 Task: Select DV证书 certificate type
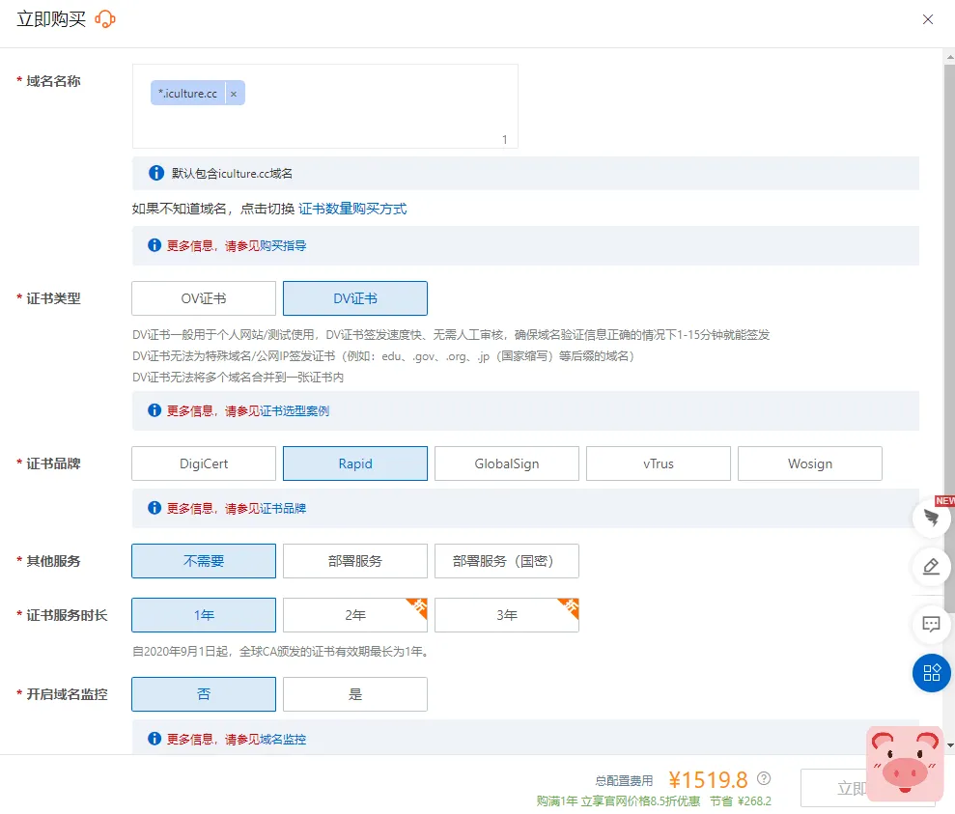(x=355, y=298)
